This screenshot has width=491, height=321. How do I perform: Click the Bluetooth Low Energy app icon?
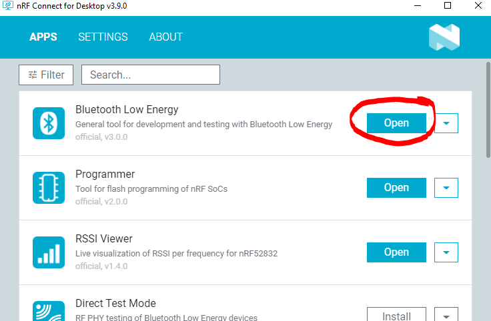tap(49, 123)
